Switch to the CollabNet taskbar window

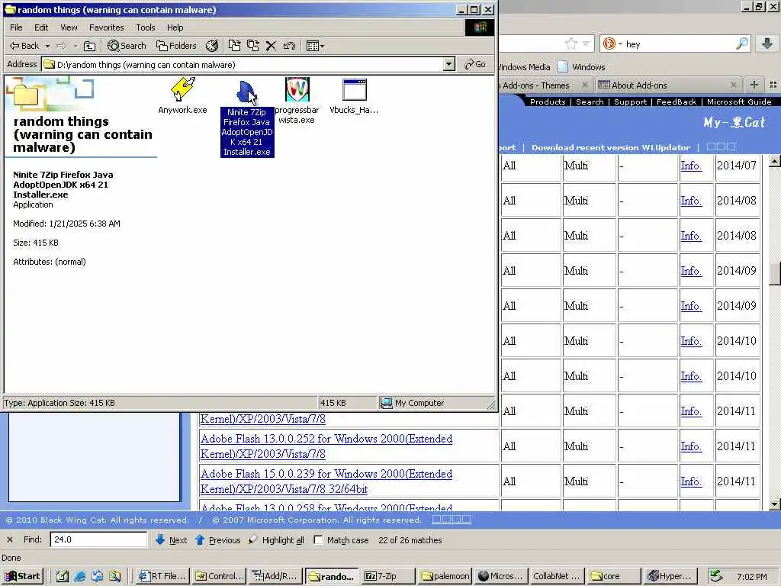(x=556, y=576)
